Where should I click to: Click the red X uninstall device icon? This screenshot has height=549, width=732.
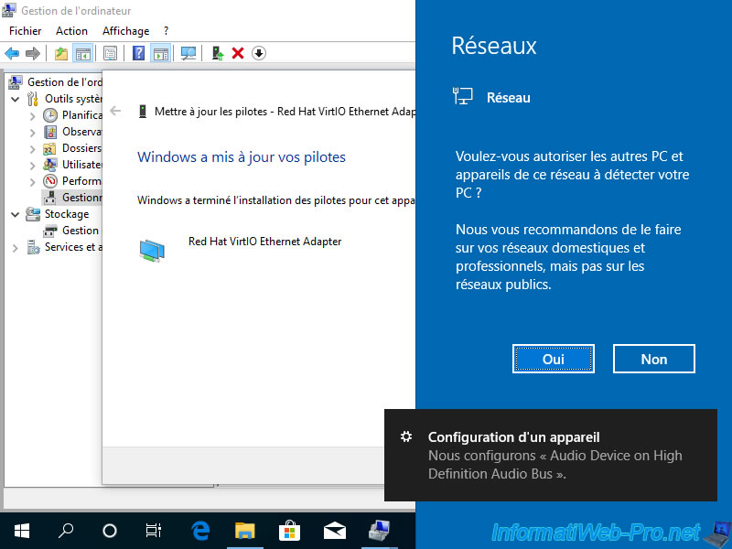coord(238,53)
